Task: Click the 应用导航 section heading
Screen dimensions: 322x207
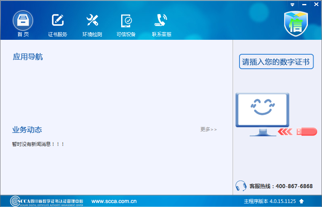Action: [x=28, y=57]
